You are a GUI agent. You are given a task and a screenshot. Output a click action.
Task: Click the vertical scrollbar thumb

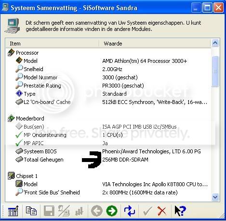215,72
